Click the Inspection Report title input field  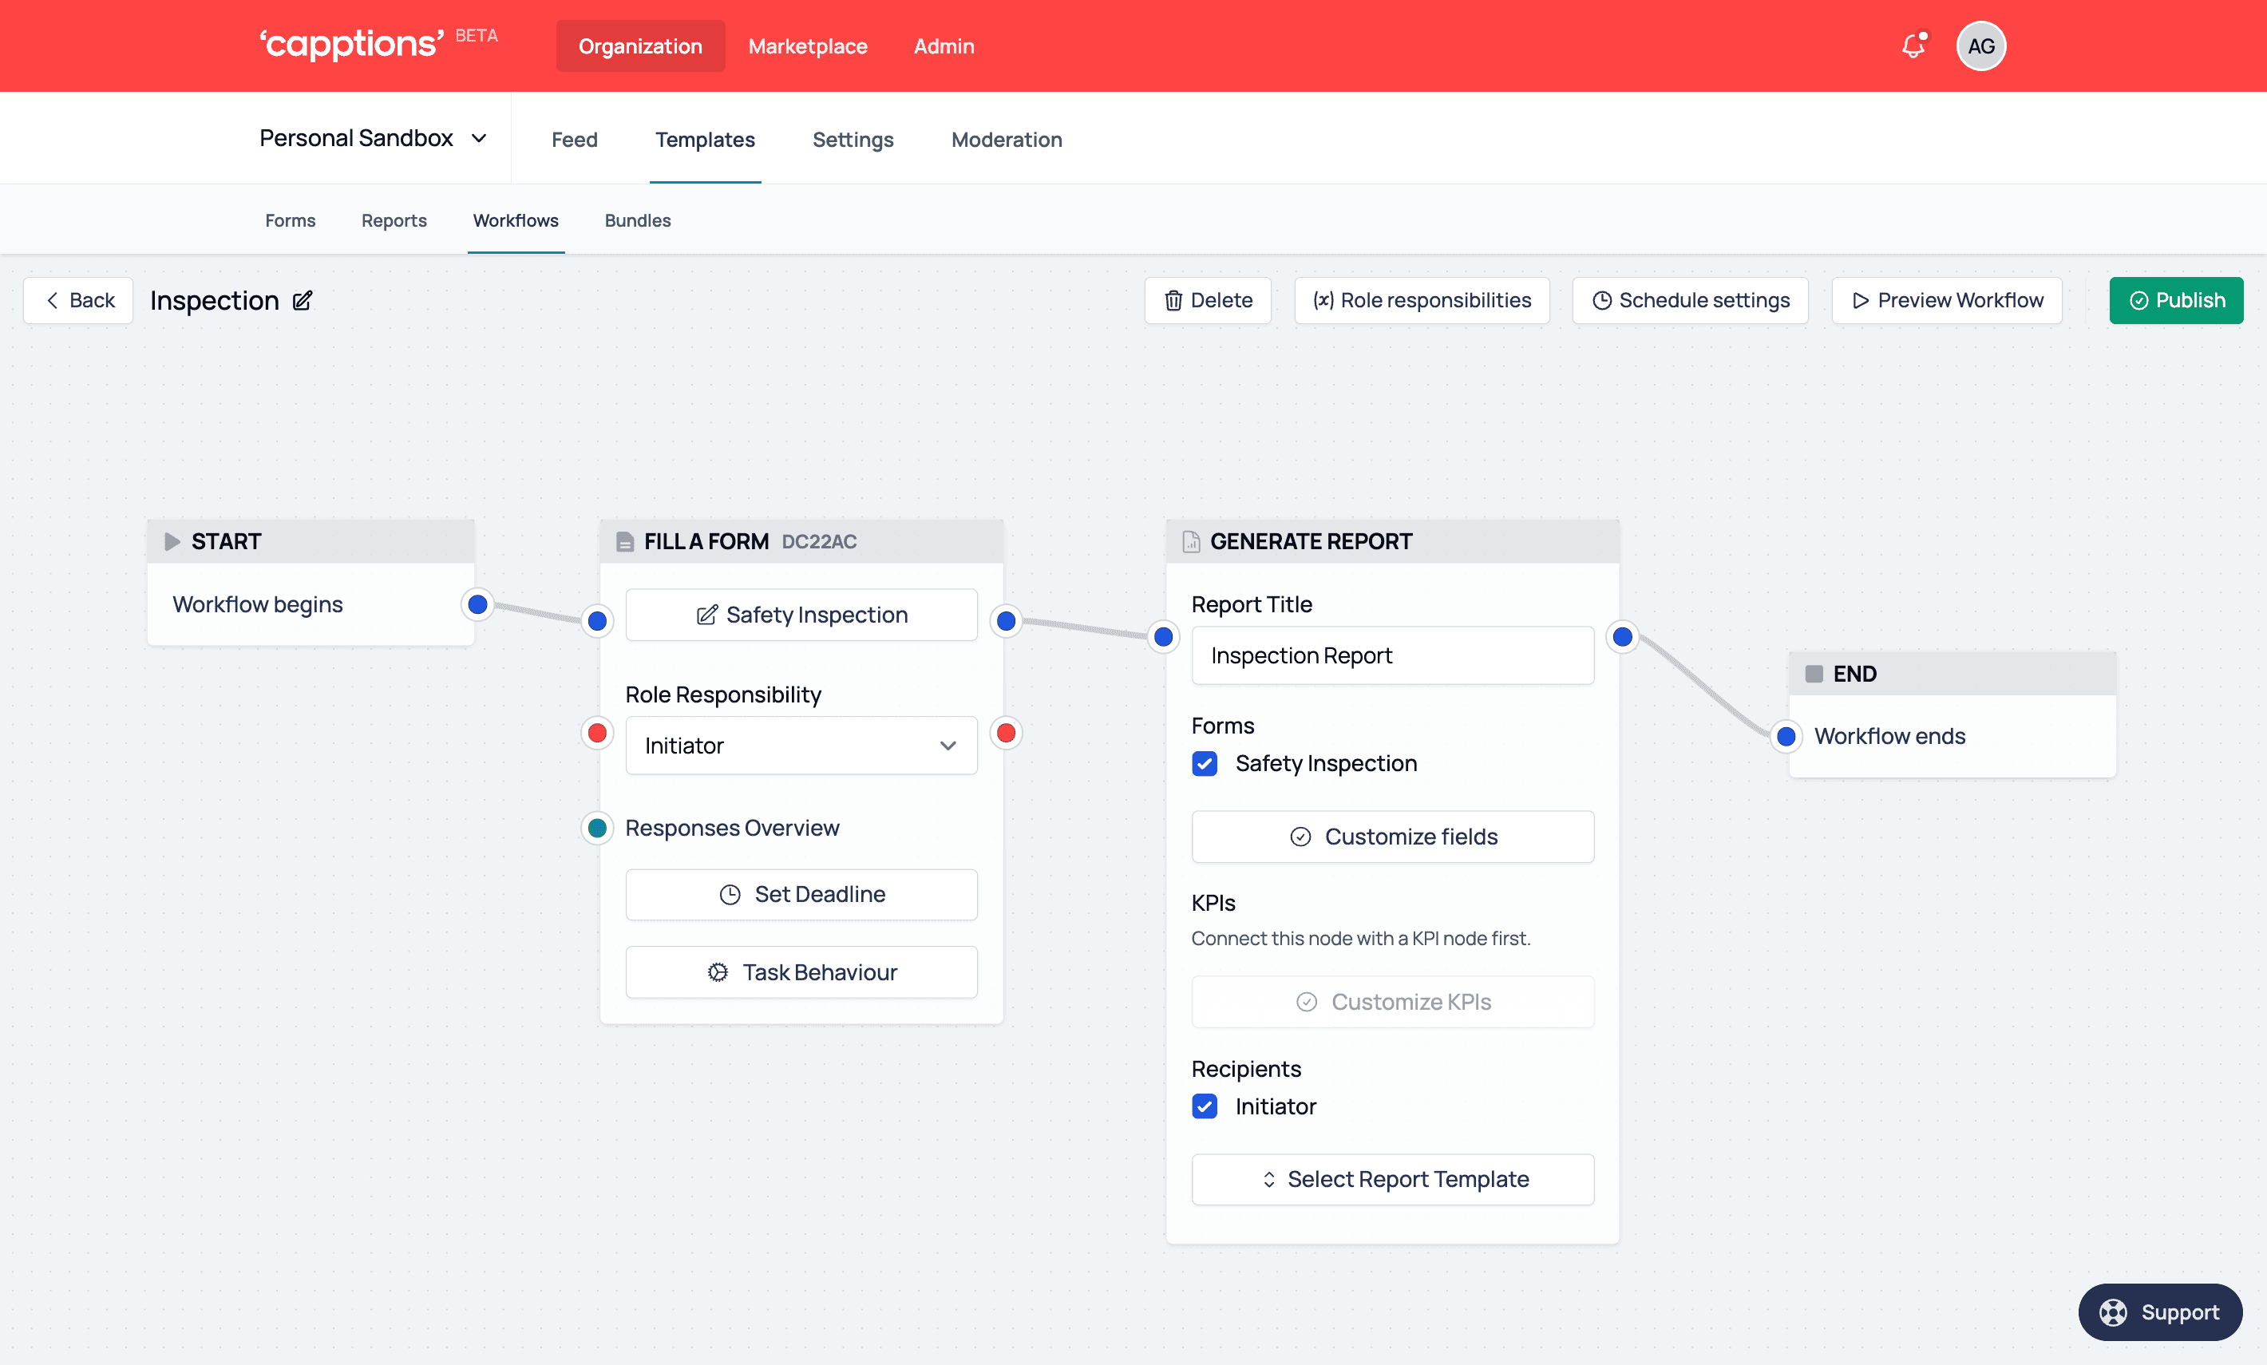click(1391, 656)
